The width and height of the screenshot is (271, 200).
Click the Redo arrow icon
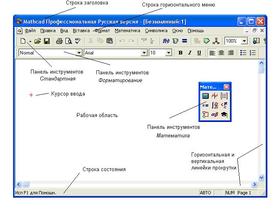pyautogui.click(x=131, y=41)
